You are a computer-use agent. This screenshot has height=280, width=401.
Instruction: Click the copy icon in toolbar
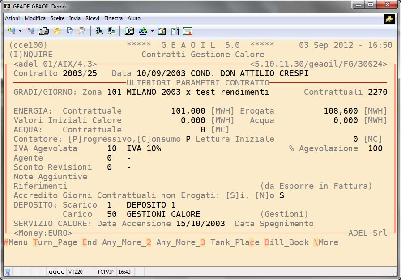pos(70,31)
